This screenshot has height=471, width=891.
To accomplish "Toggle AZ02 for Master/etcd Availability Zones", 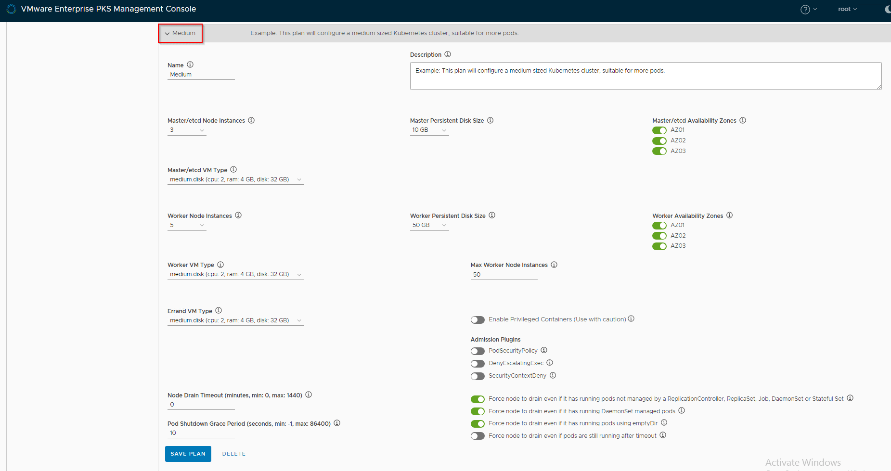I will 659,141.
